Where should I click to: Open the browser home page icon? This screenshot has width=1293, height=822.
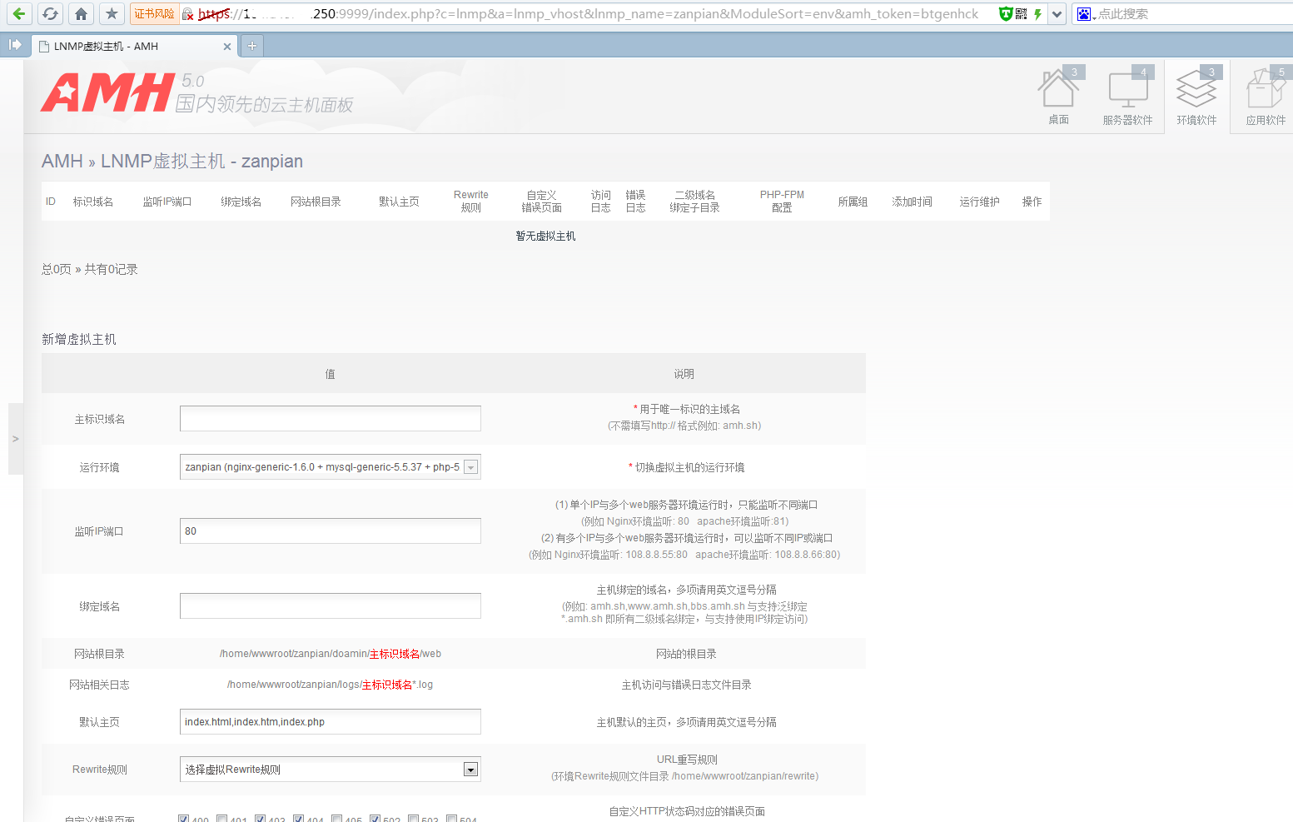(x=81, y=13)
